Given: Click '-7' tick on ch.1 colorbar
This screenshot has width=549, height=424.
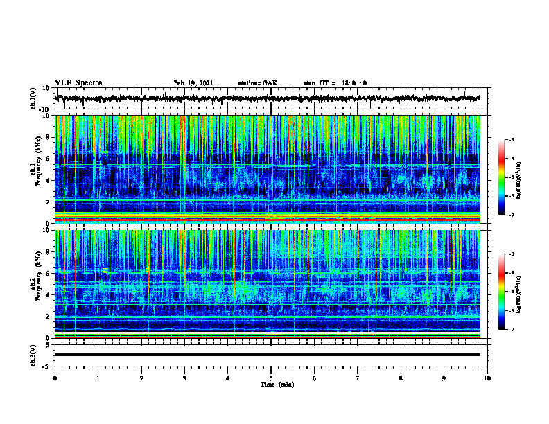Looking at the screenshot, I should (512, 215).
